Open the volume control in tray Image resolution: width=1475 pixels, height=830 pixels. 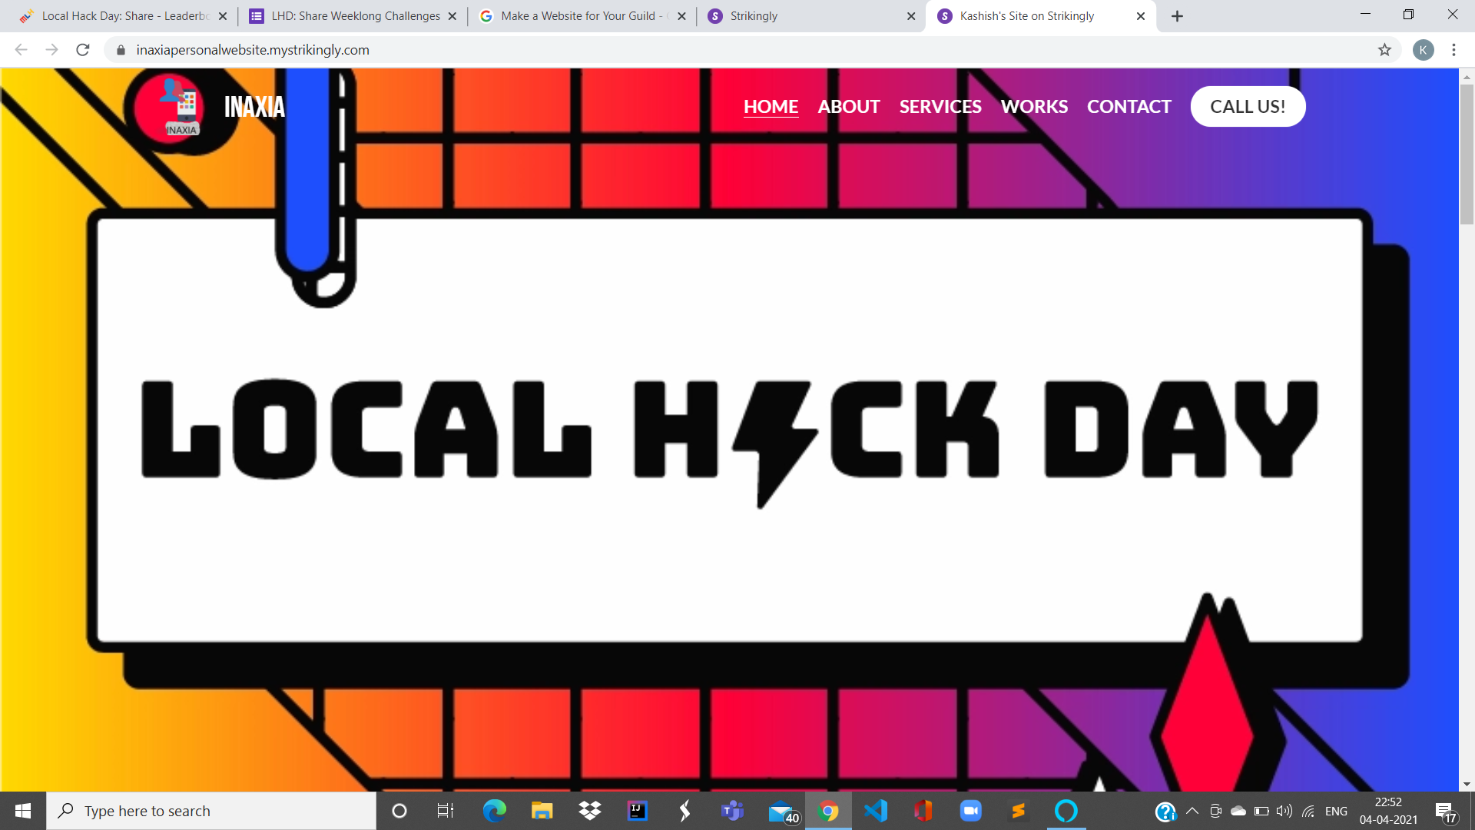(1284, 811)
